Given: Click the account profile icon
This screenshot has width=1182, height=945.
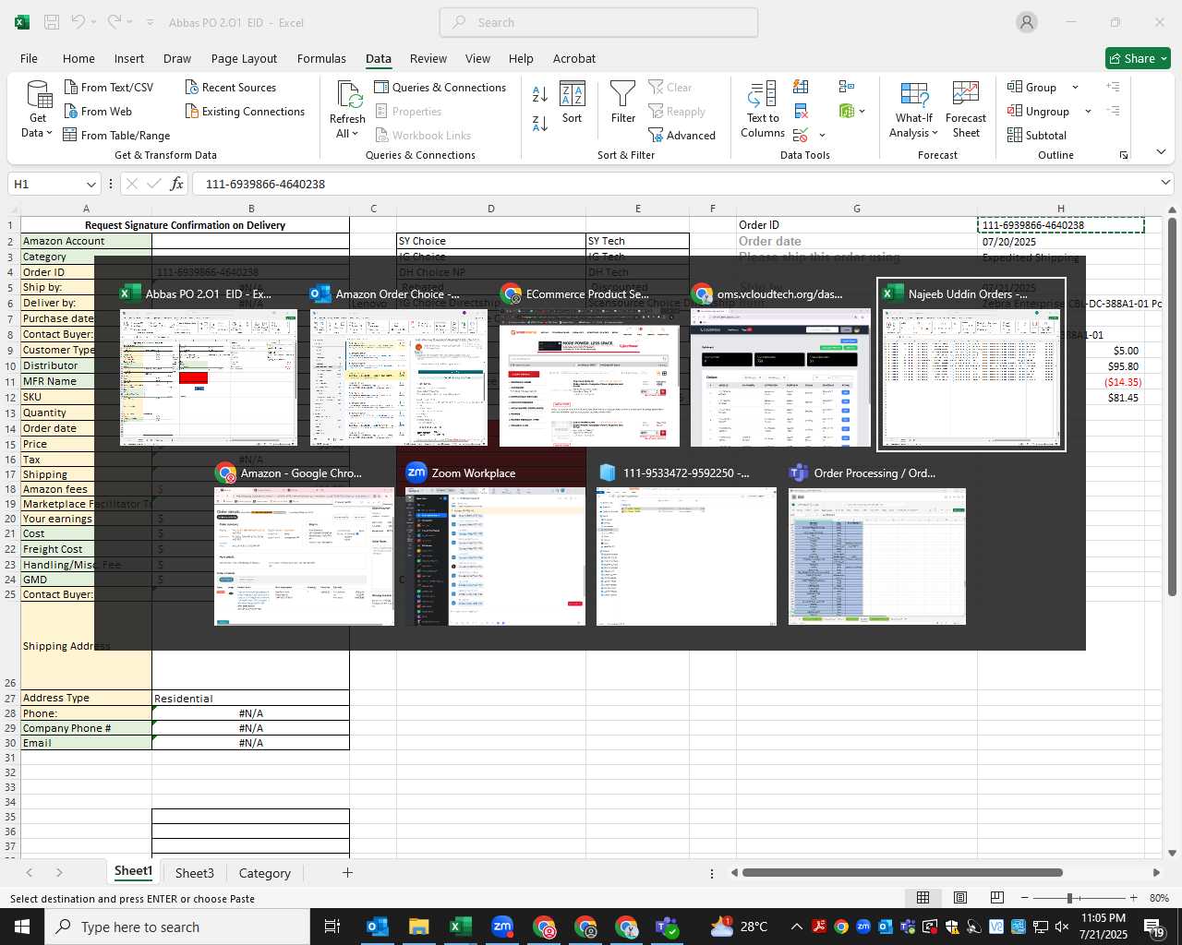Looking at the screenshot, I should point(1027,22).
